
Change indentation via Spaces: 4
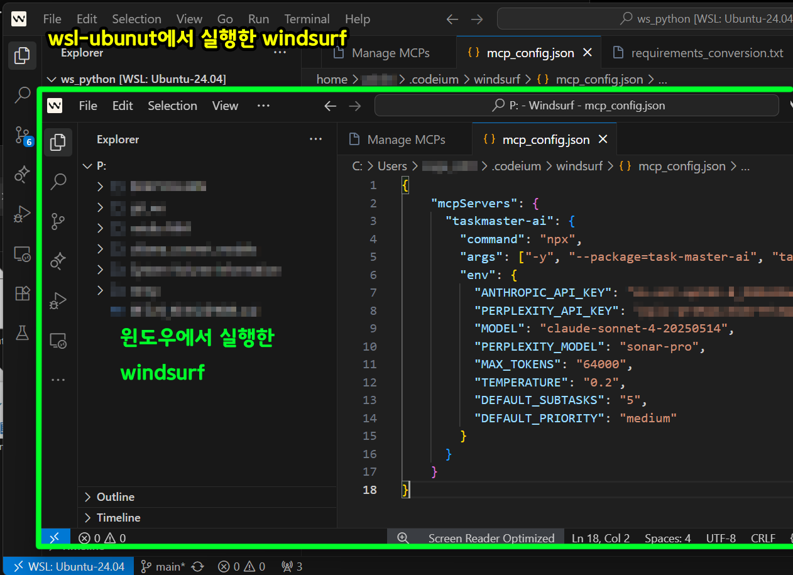(x=667, y=538)
